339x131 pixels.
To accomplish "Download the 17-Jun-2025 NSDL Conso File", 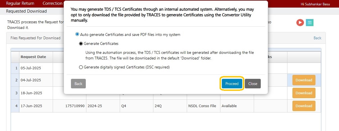I will (x=304, y=106).
